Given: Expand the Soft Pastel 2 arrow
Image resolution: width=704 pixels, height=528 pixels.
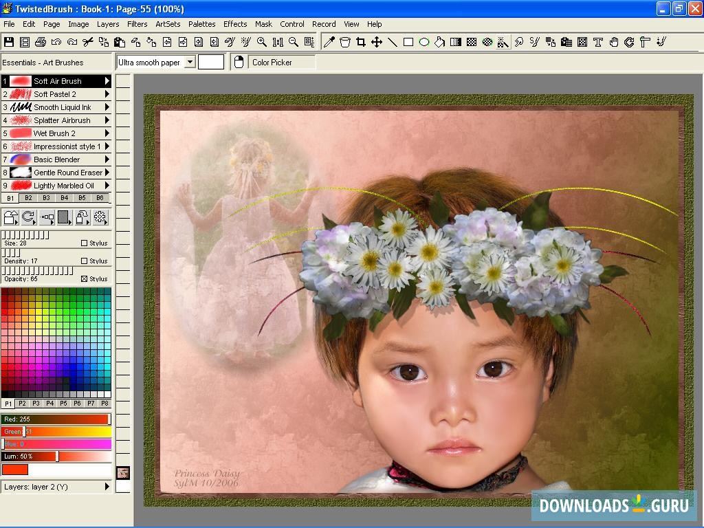Looking at the screenshot, I should tap(107, 93).
